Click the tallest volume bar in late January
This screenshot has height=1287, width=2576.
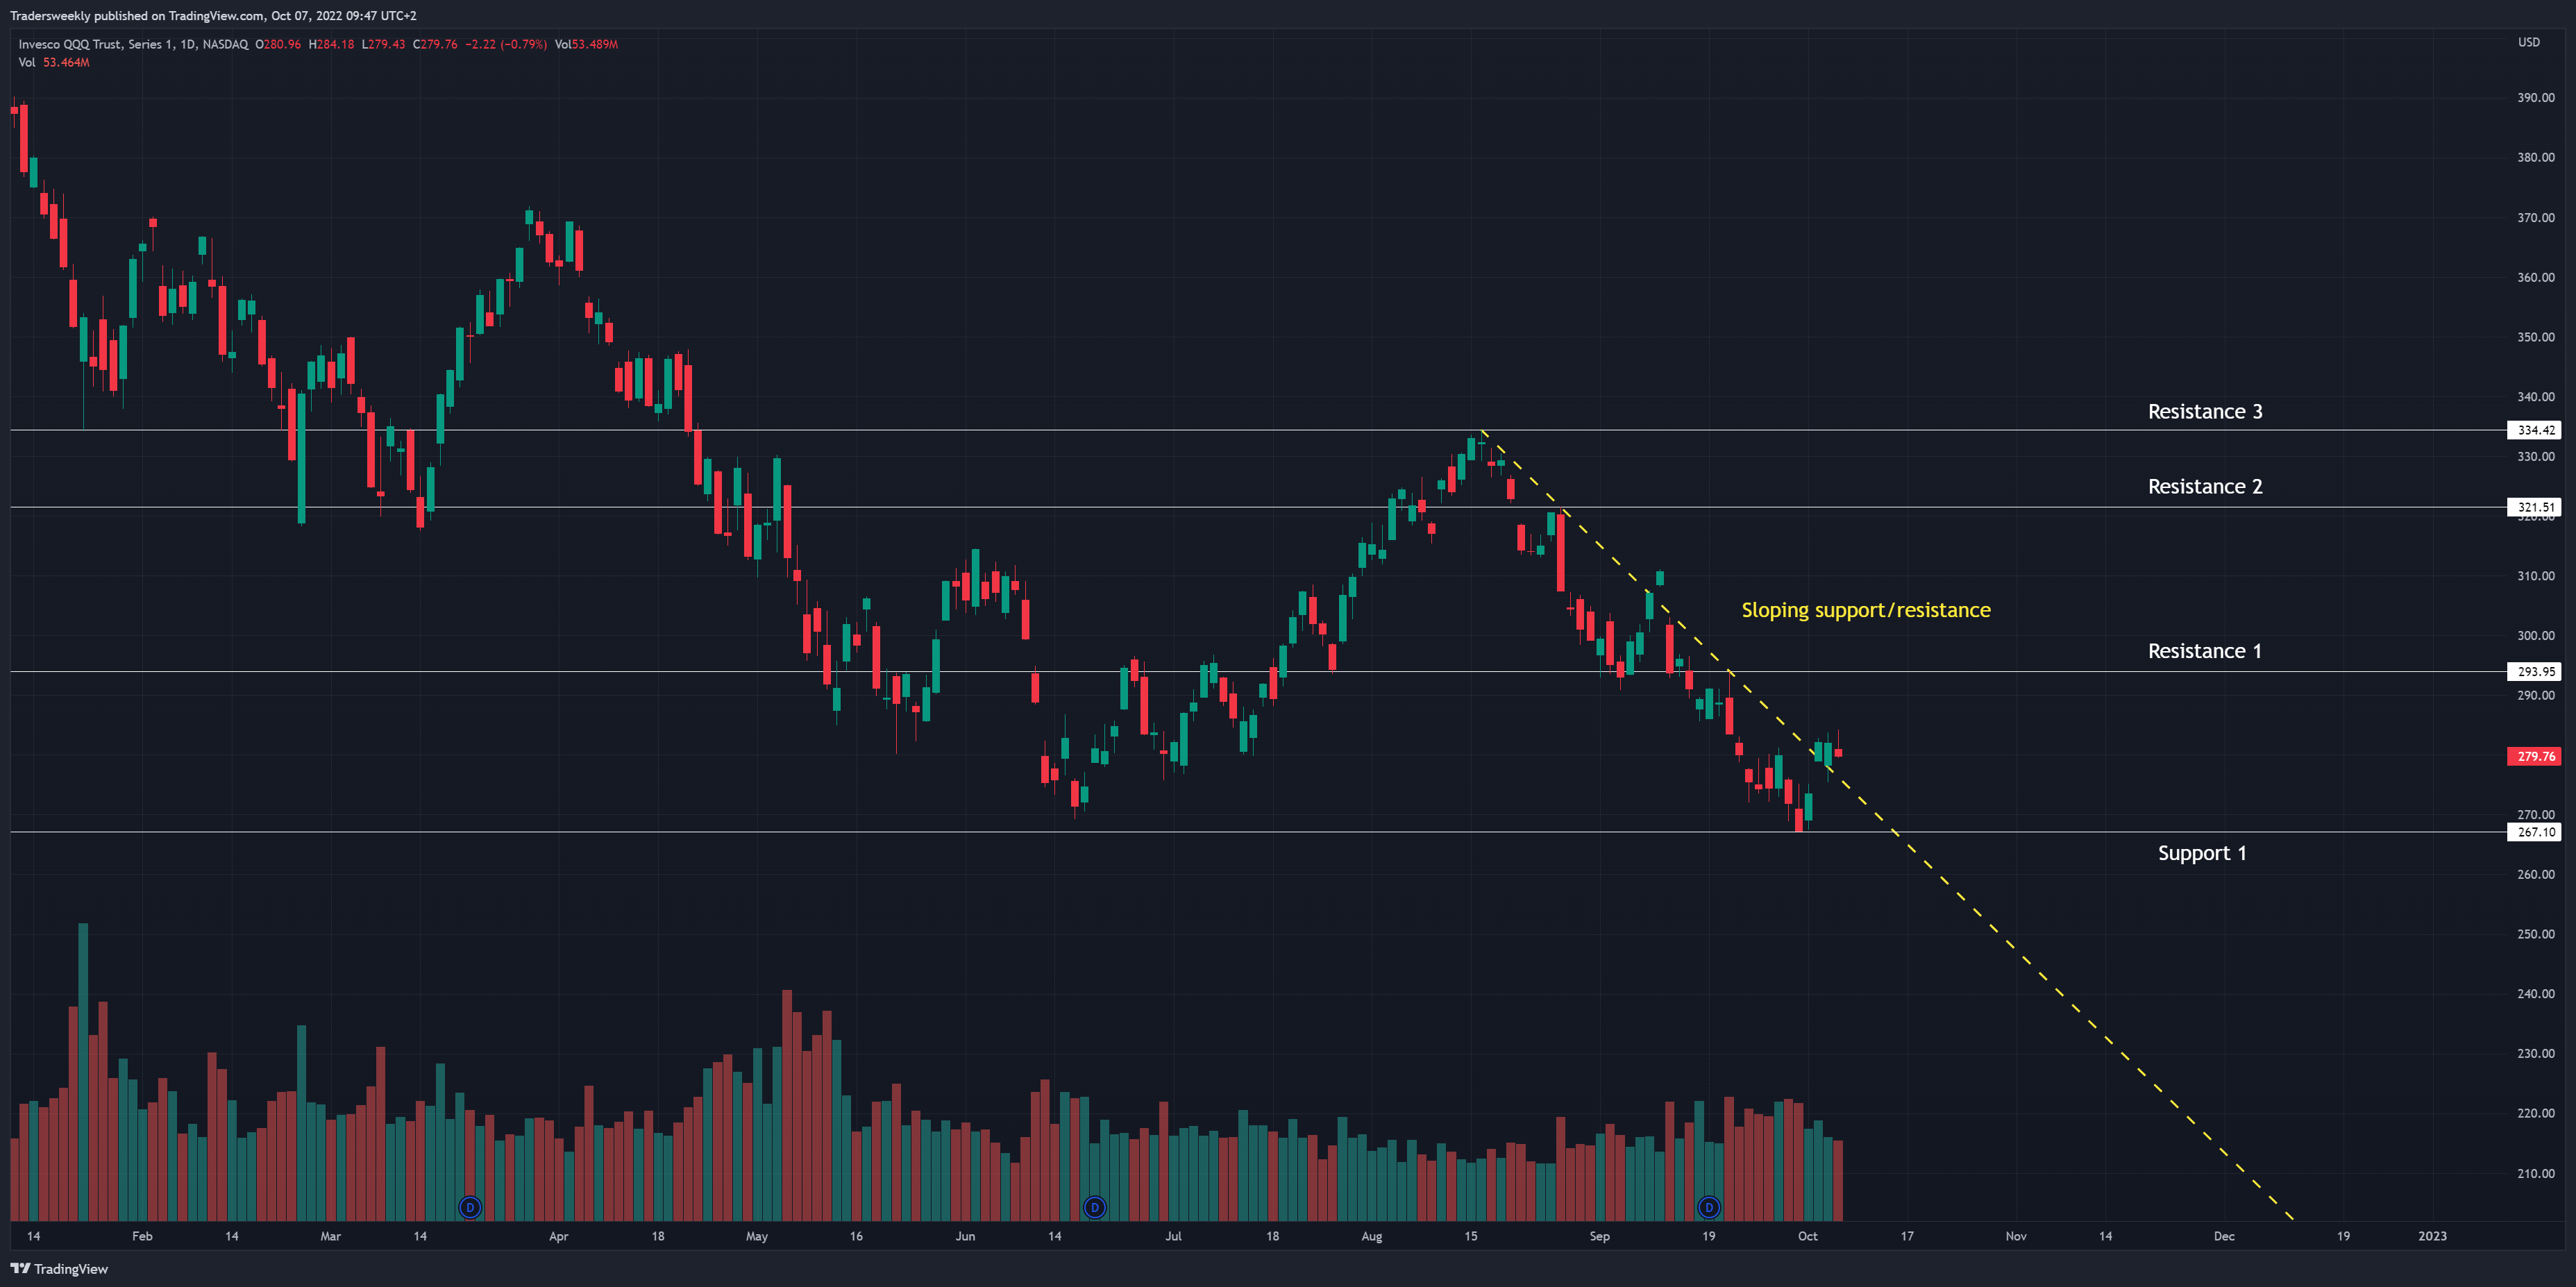click(x=83, y=1071)
